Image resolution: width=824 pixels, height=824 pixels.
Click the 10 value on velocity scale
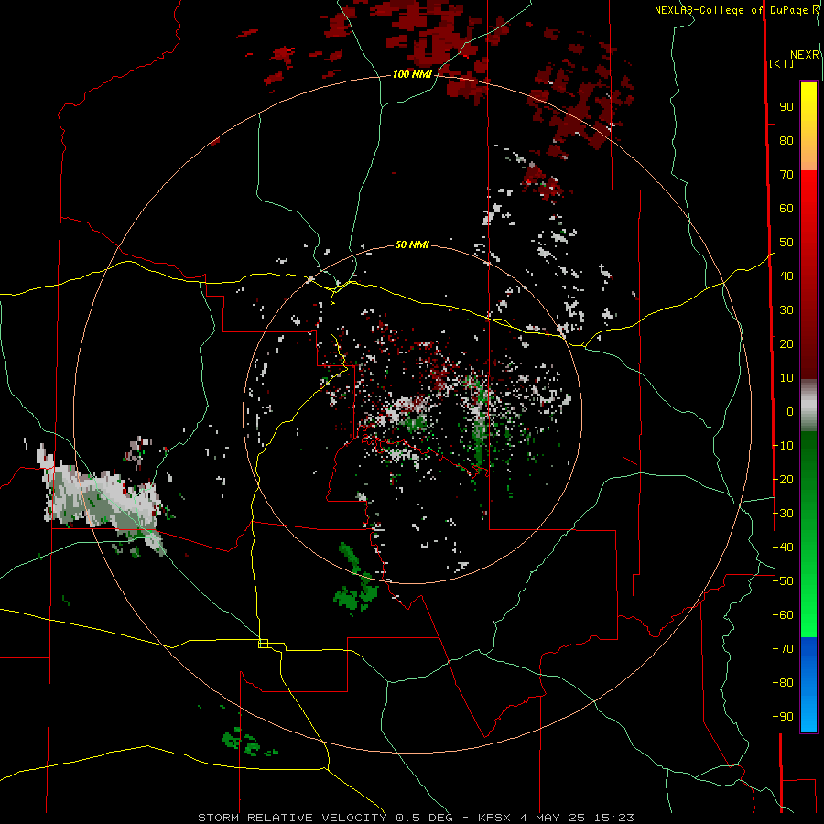pyautogui.click(x=786, y=378)
